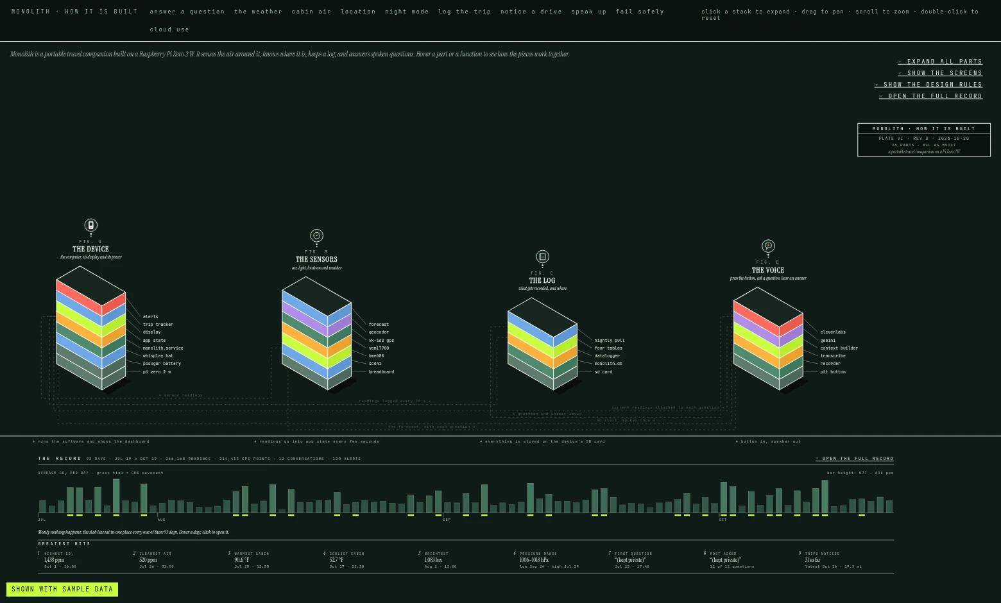Select the 'scd41' sensor label

click(375, 364)
